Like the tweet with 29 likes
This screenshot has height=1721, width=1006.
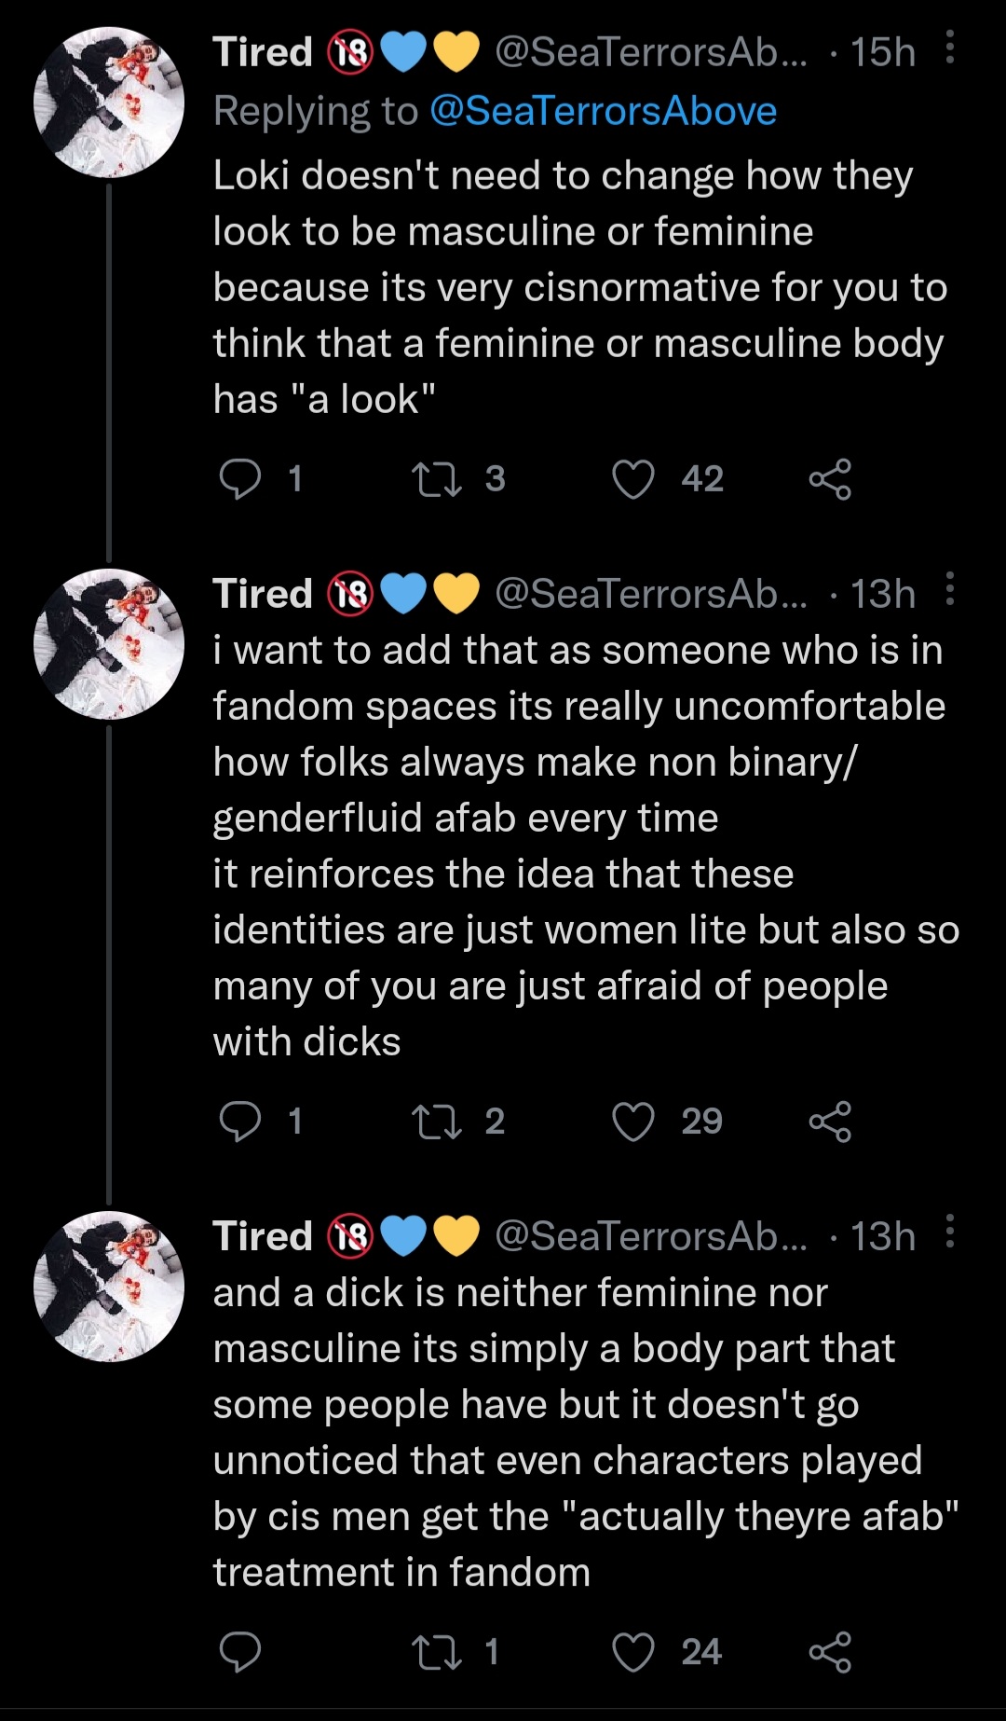(x=632, y=1121)
